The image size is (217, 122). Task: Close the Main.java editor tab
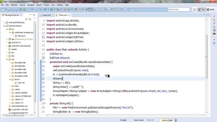[x=69, y=15]
